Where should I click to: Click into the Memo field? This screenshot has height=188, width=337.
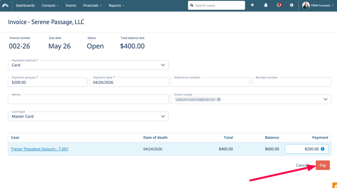89,99
